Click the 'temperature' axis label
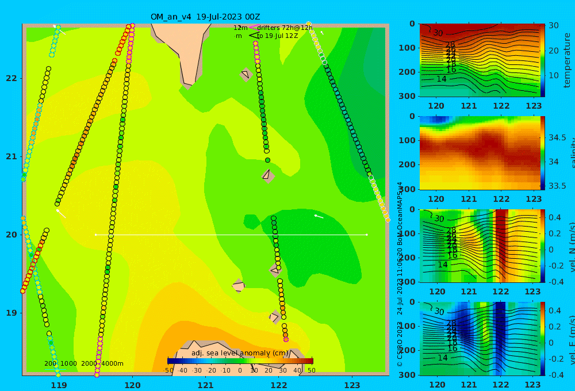The image size is (575, 391). (567, 60)
